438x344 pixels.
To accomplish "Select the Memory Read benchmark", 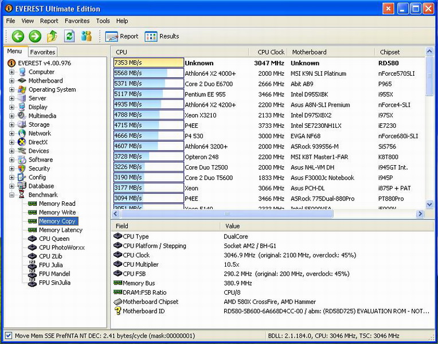I will (57, 204).
